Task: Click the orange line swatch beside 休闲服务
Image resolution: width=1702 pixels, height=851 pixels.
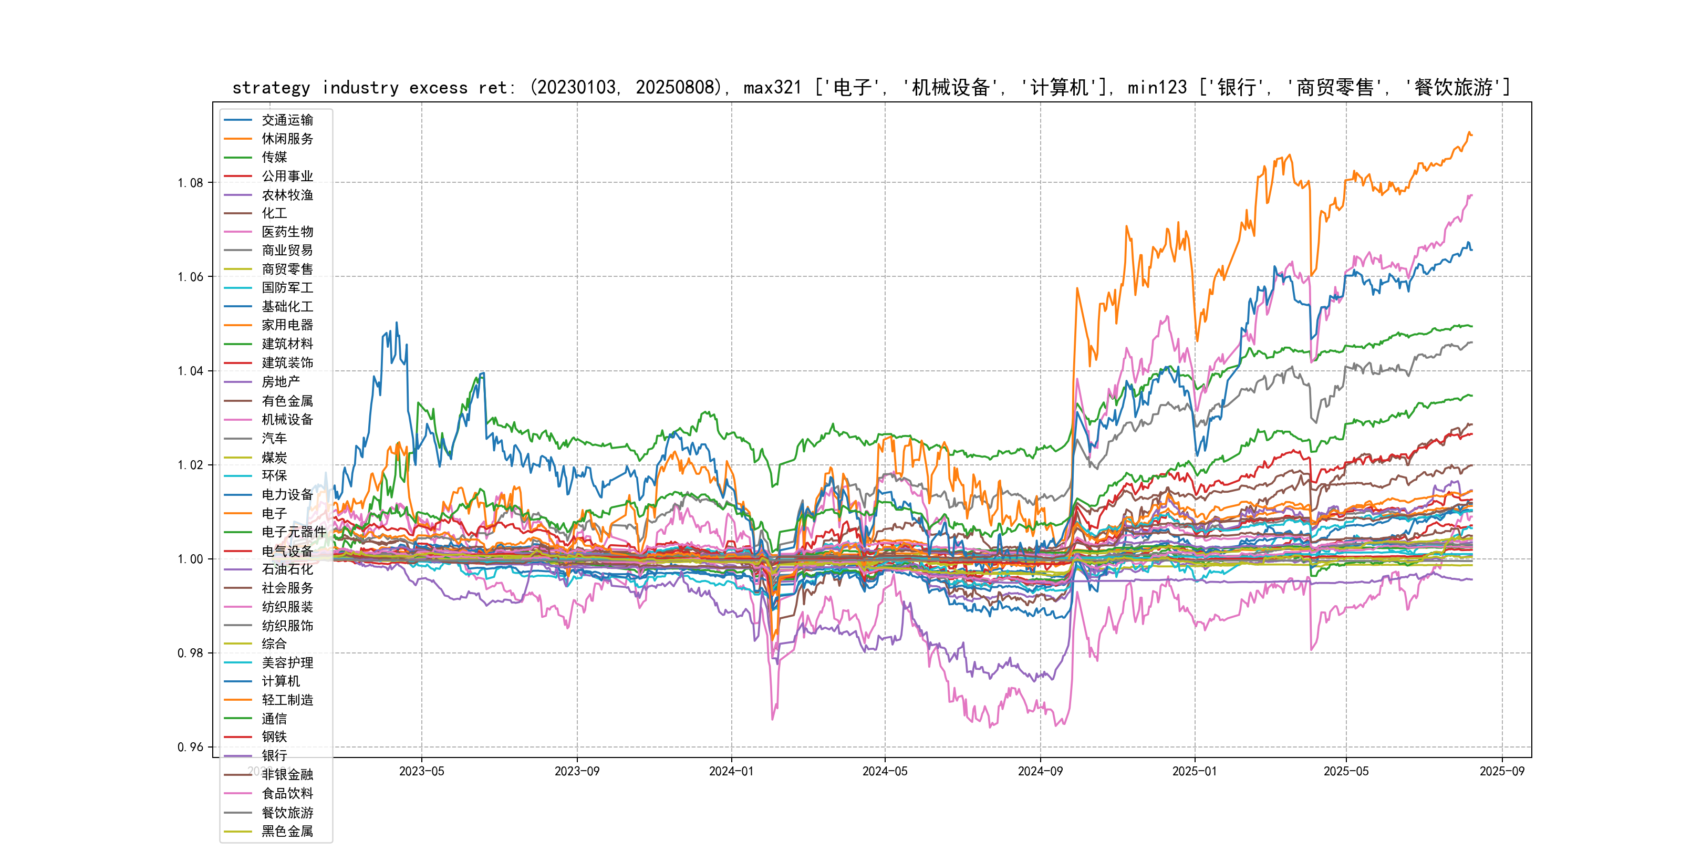Action: (238, 139)
